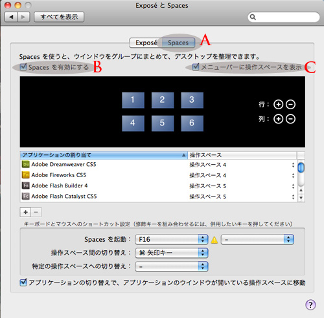Select the Spaces tab
324x318 pixels.
click(x=178, y=43)
